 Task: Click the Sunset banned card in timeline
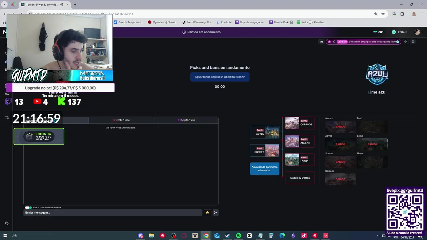[265, 150]
